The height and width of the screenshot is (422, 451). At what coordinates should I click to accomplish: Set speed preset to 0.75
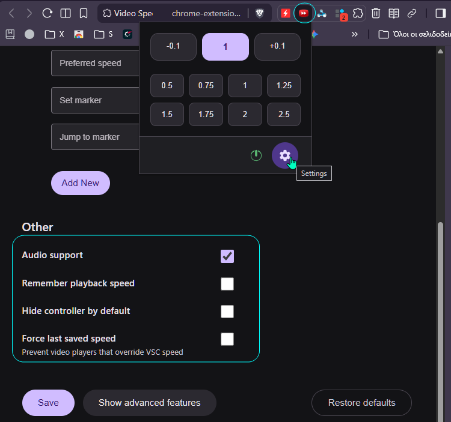click(206, 86)
